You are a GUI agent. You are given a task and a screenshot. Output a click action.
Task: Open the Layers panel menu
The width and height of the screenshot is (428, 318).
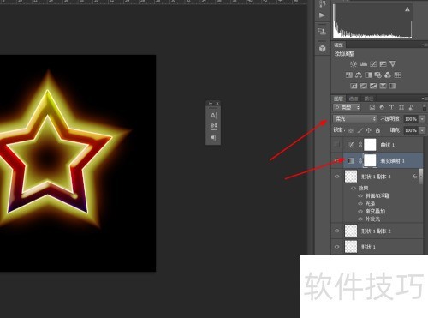(424, 99)
